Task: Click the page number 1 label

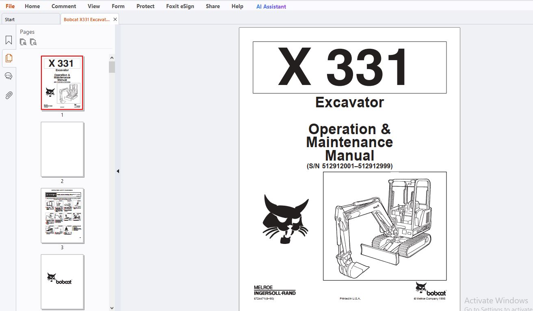Action: pyautogui.click(x=62, y=115)
